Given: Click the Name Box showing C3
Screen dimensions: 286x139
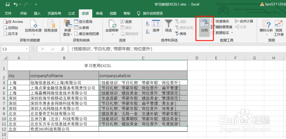Looking at the screenshot, I should tap(13, 49).
